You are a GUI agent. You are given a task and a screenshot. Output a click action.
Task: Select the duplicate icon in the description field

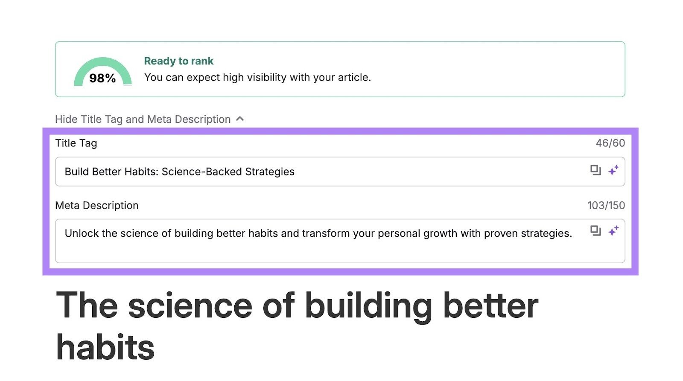tap(596, 230)
